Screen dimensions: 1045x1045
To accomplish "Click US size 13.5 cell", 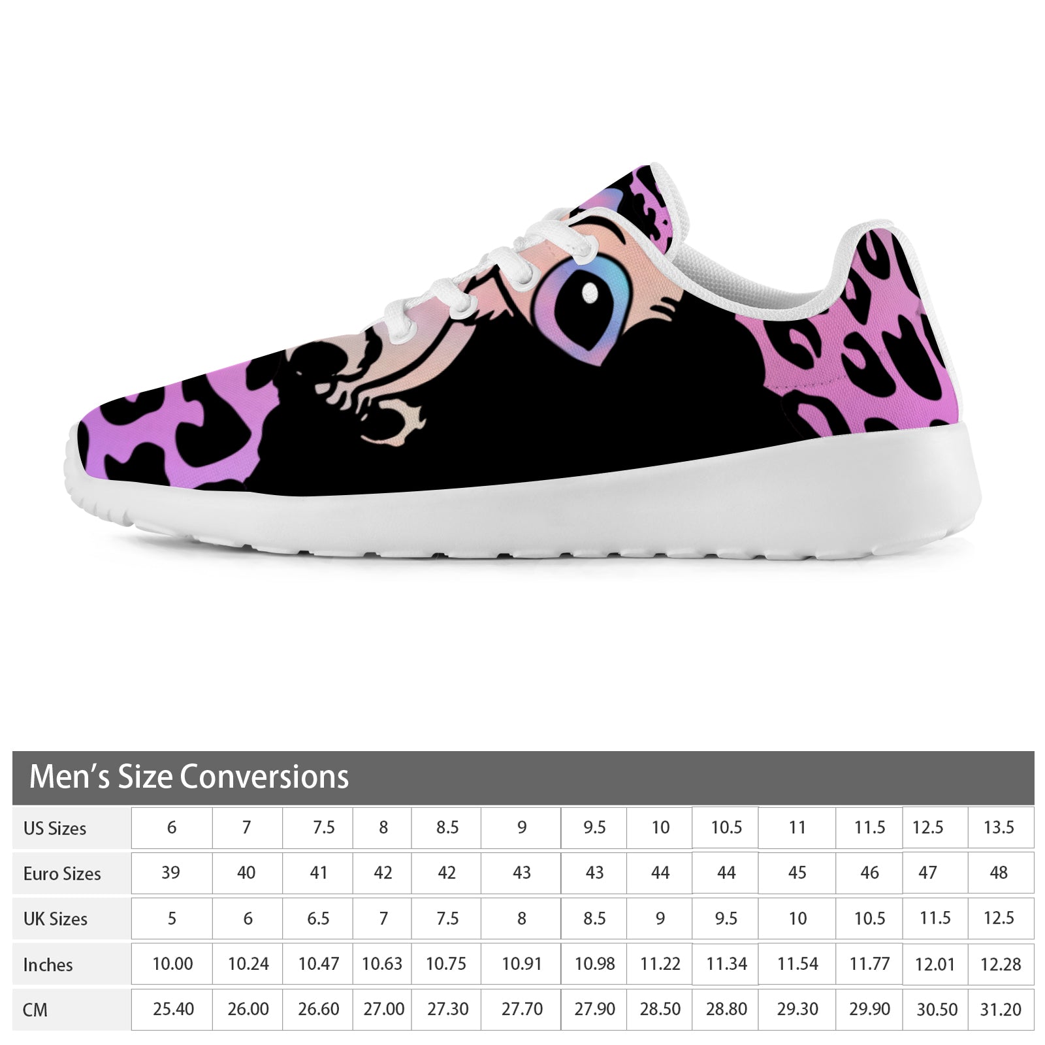I will point(1000,828).
